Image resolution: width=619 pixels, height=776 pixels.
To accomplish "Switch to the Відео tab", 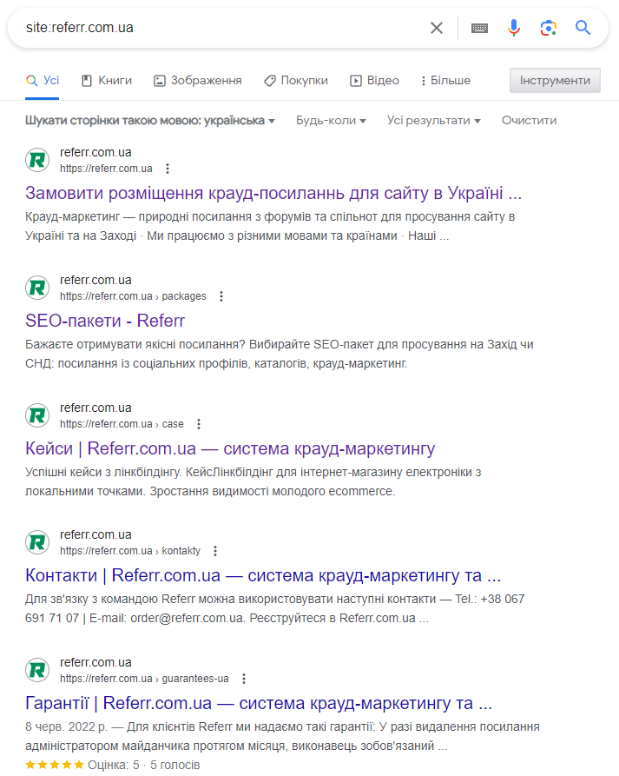I will click(x=374, y=81).
